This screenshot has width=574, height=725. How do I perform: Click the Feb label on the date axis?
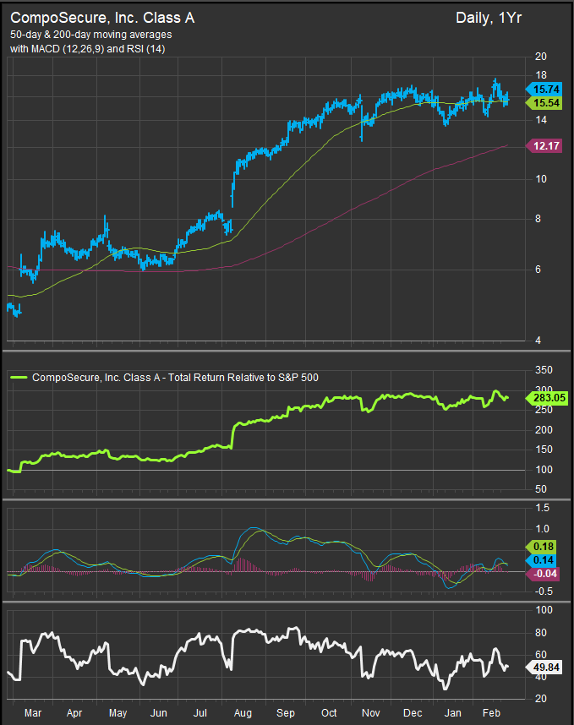[x=492, y=713]
